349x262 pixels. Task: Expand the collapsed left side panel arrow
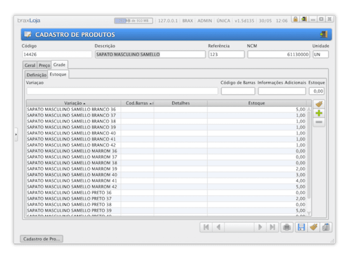(16, 134)
